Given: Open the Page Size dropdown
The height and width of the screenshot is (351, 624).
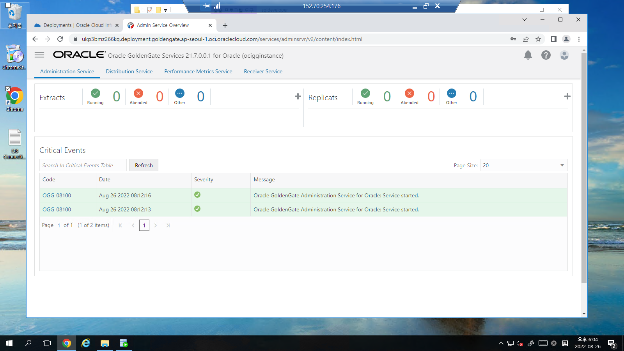Looking at the screenshot, I should tap(524, 165).
